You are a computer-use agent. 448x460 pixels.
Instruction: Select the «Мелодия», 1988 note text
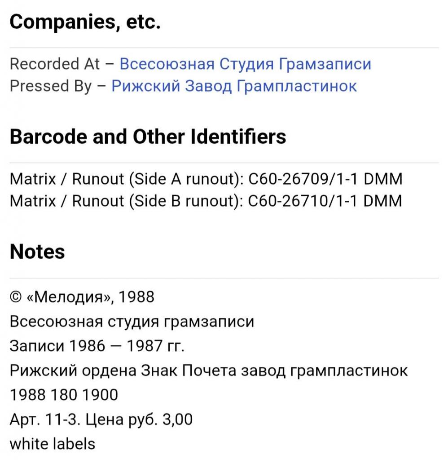(90, 297)
